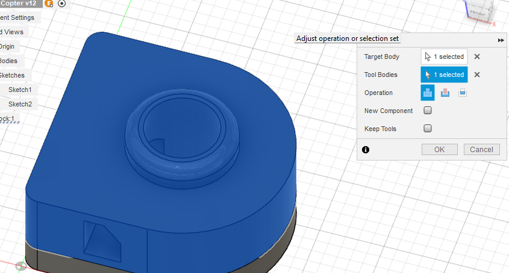Open the Origin folder

click(x=7, y=47)
